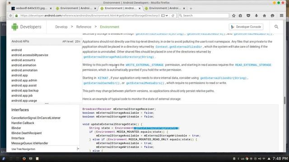This screenshot has width=289, height=162.
Task: Open Reference breadcrumb link
Action: (x=84, y=27)
